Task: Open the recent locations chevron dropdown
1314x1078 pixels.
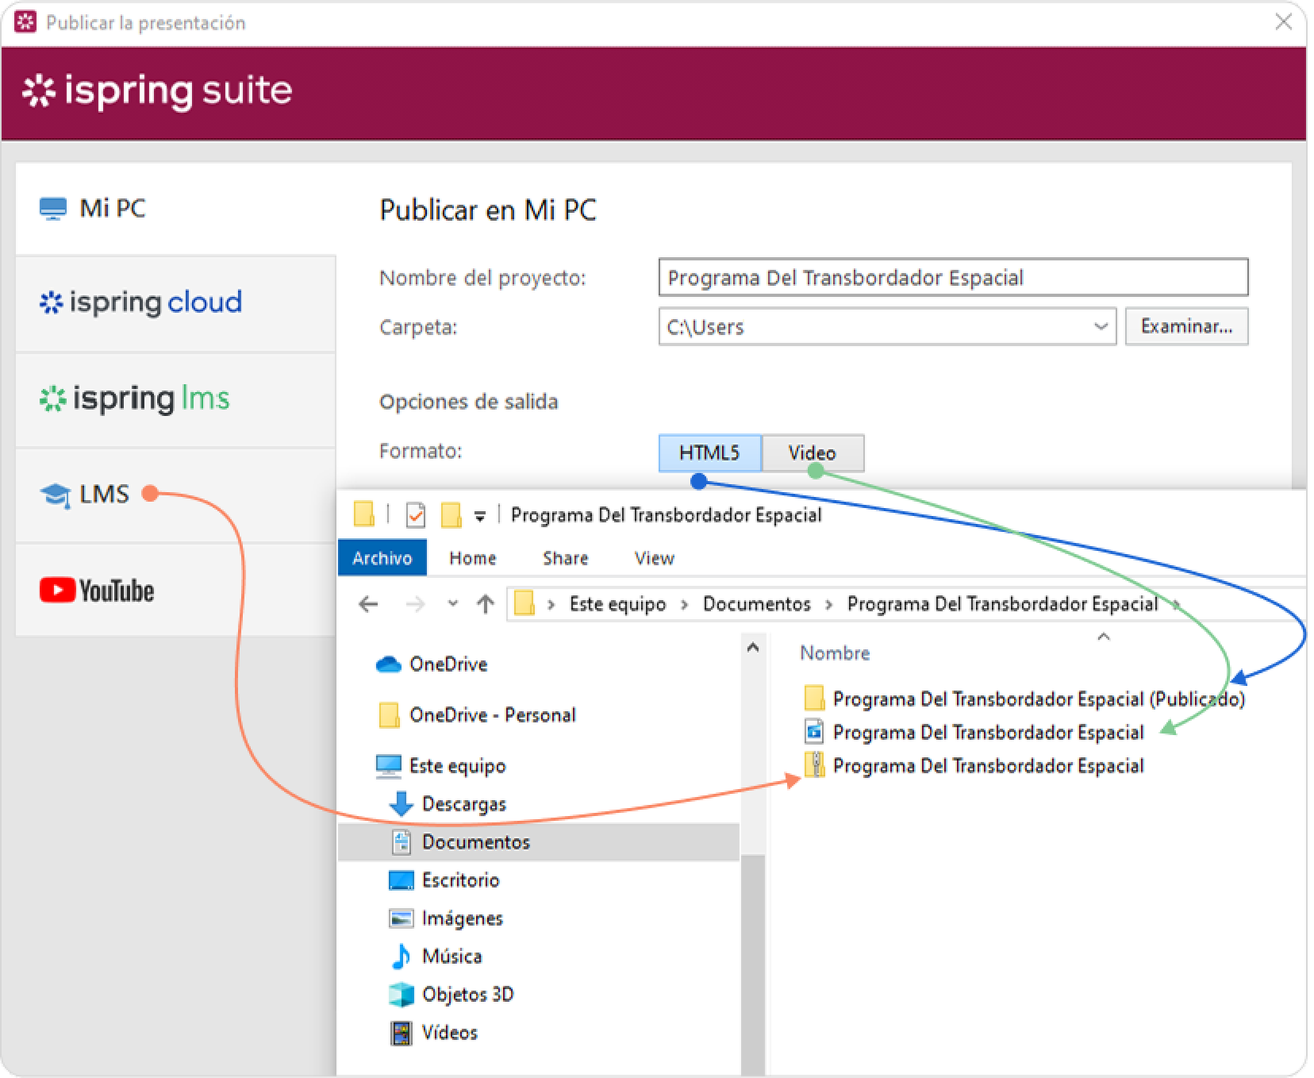Action: pos(452,605)
